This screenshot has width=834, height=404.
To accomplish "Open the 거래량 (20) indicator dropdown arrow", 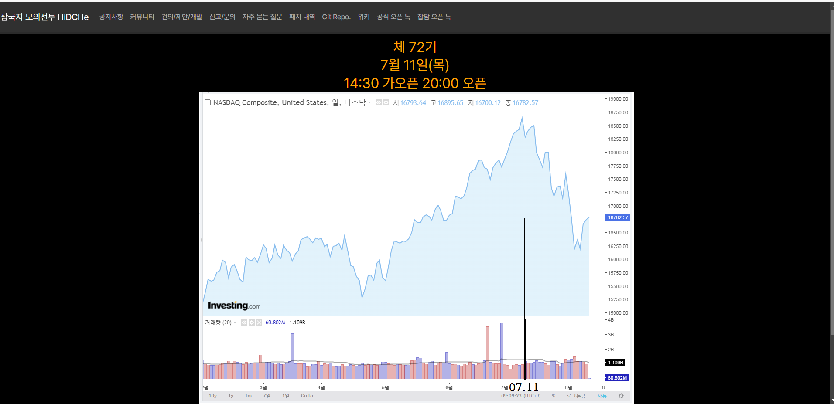I will (235, 323).
